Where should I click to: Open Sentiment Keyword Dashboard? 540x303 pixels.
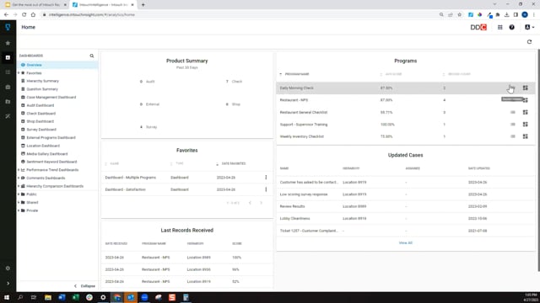click(x=51, y=162)
